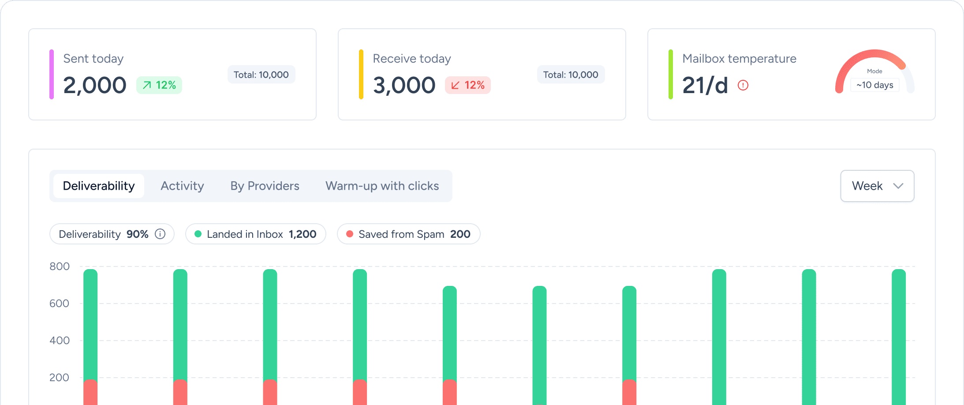The image size is (964, 405).
Task: Toggle the Saved from Spam legend chip
Action: [409, 234]
